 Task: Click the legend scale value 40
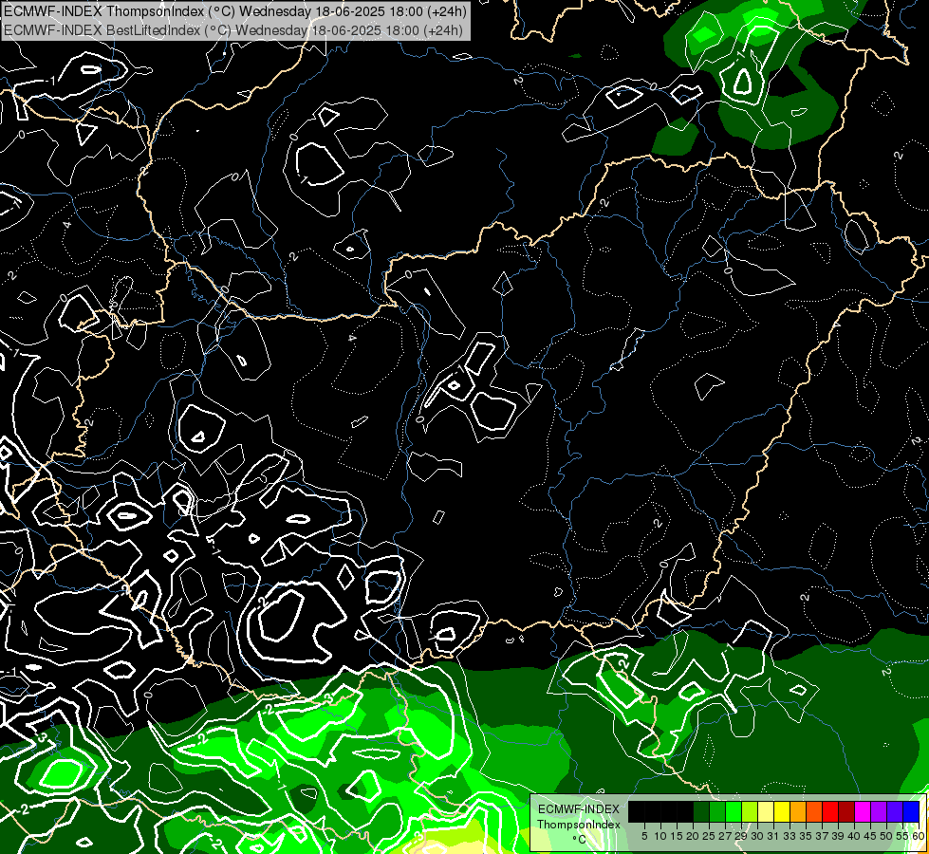click(x=854, y=836)
